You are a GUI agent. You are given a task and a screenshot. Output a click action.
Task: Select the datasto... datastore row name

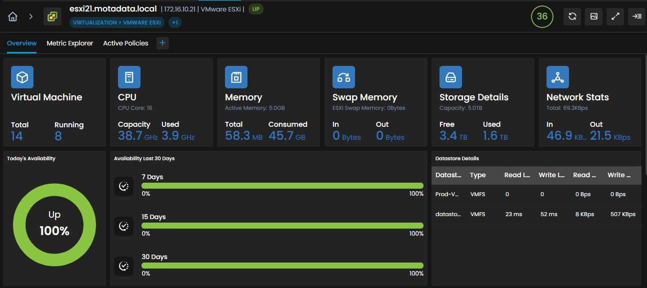pyautogui.click(x=448, y=214)
